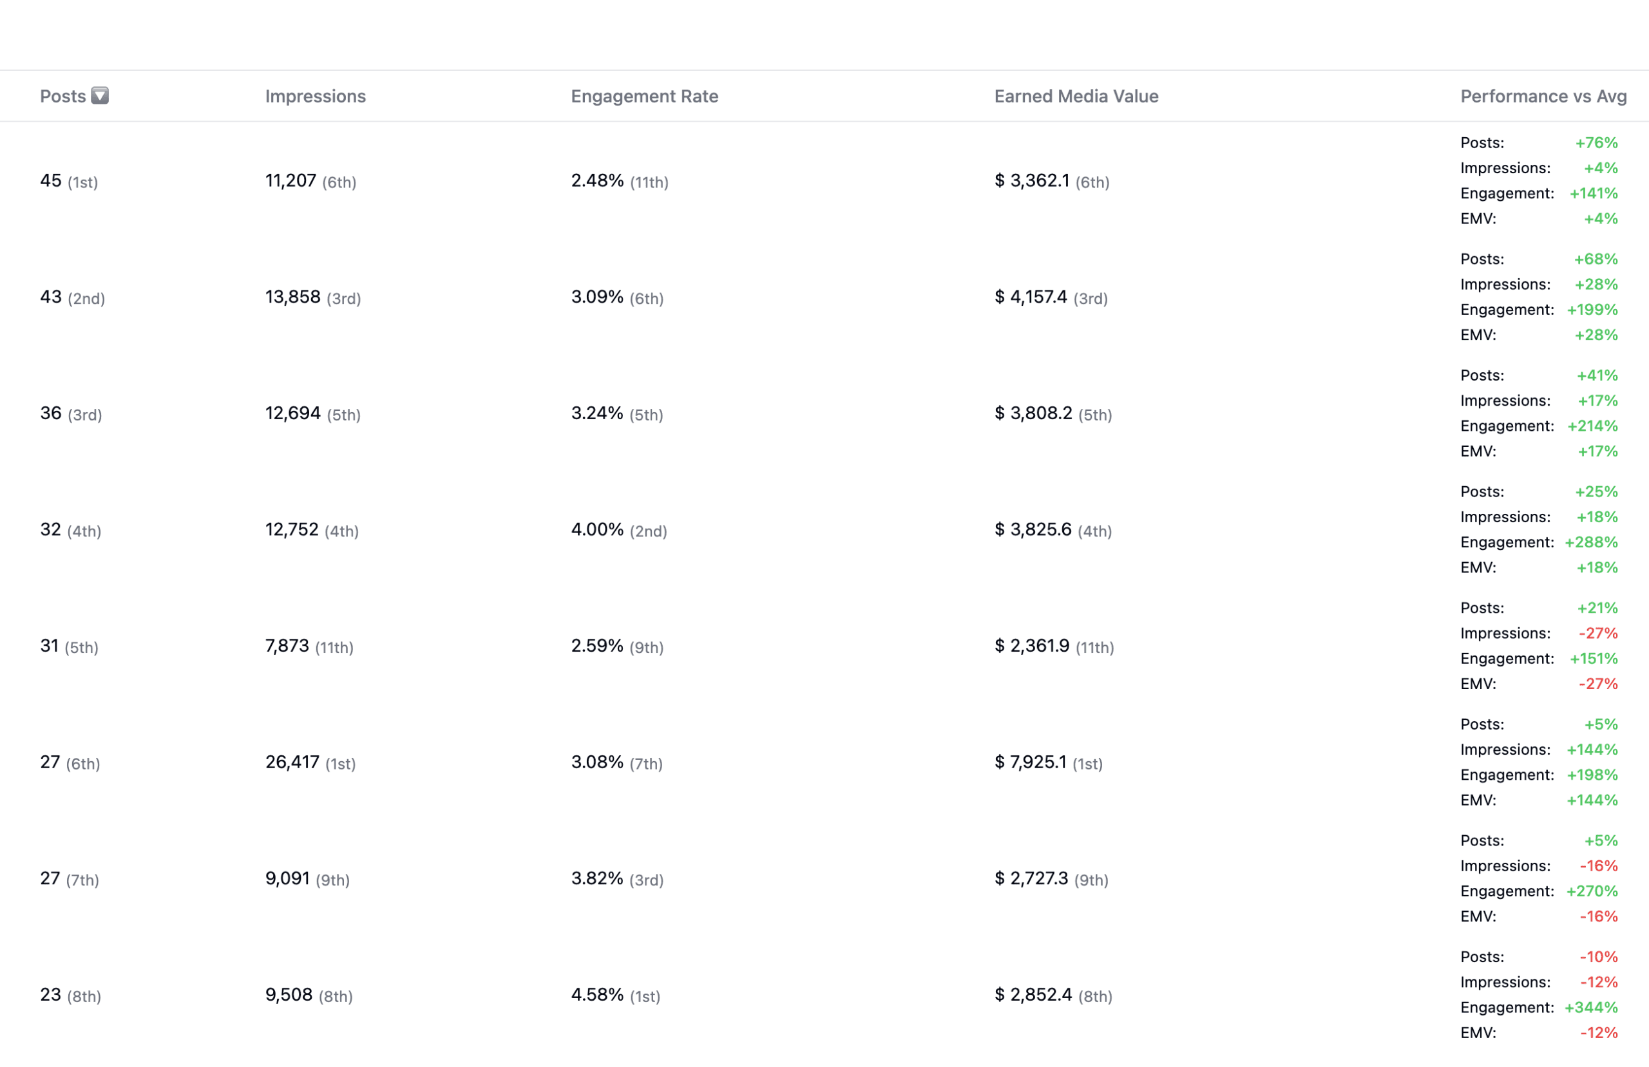Sort table by Earned Media Value column
The height and width of the screenshot is (1067, 1649).
[x=1074, y=95]
